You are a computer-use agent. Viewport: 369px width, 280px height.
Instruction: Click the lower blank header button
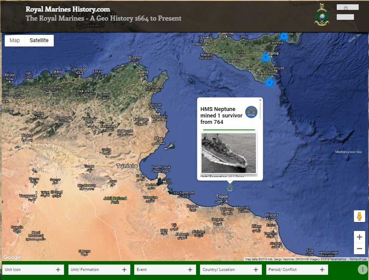(x=345, y=17)
